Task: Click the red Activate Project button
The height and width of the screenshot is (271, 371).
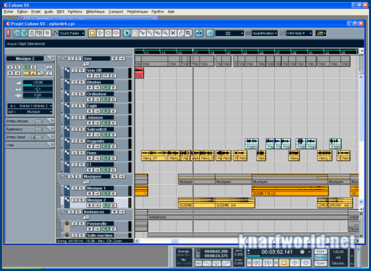Action: coord(8,33)
